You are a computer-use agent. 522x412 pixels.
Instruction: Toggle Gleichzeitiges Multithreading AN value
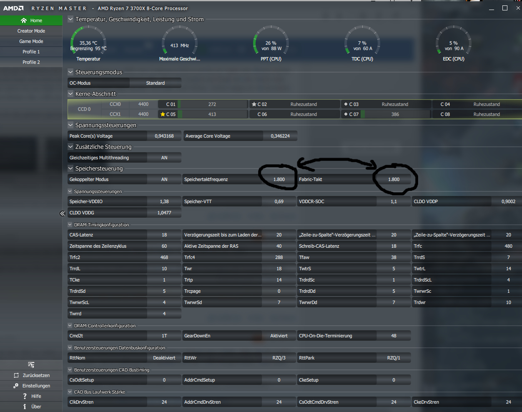(x=164, y=158)
